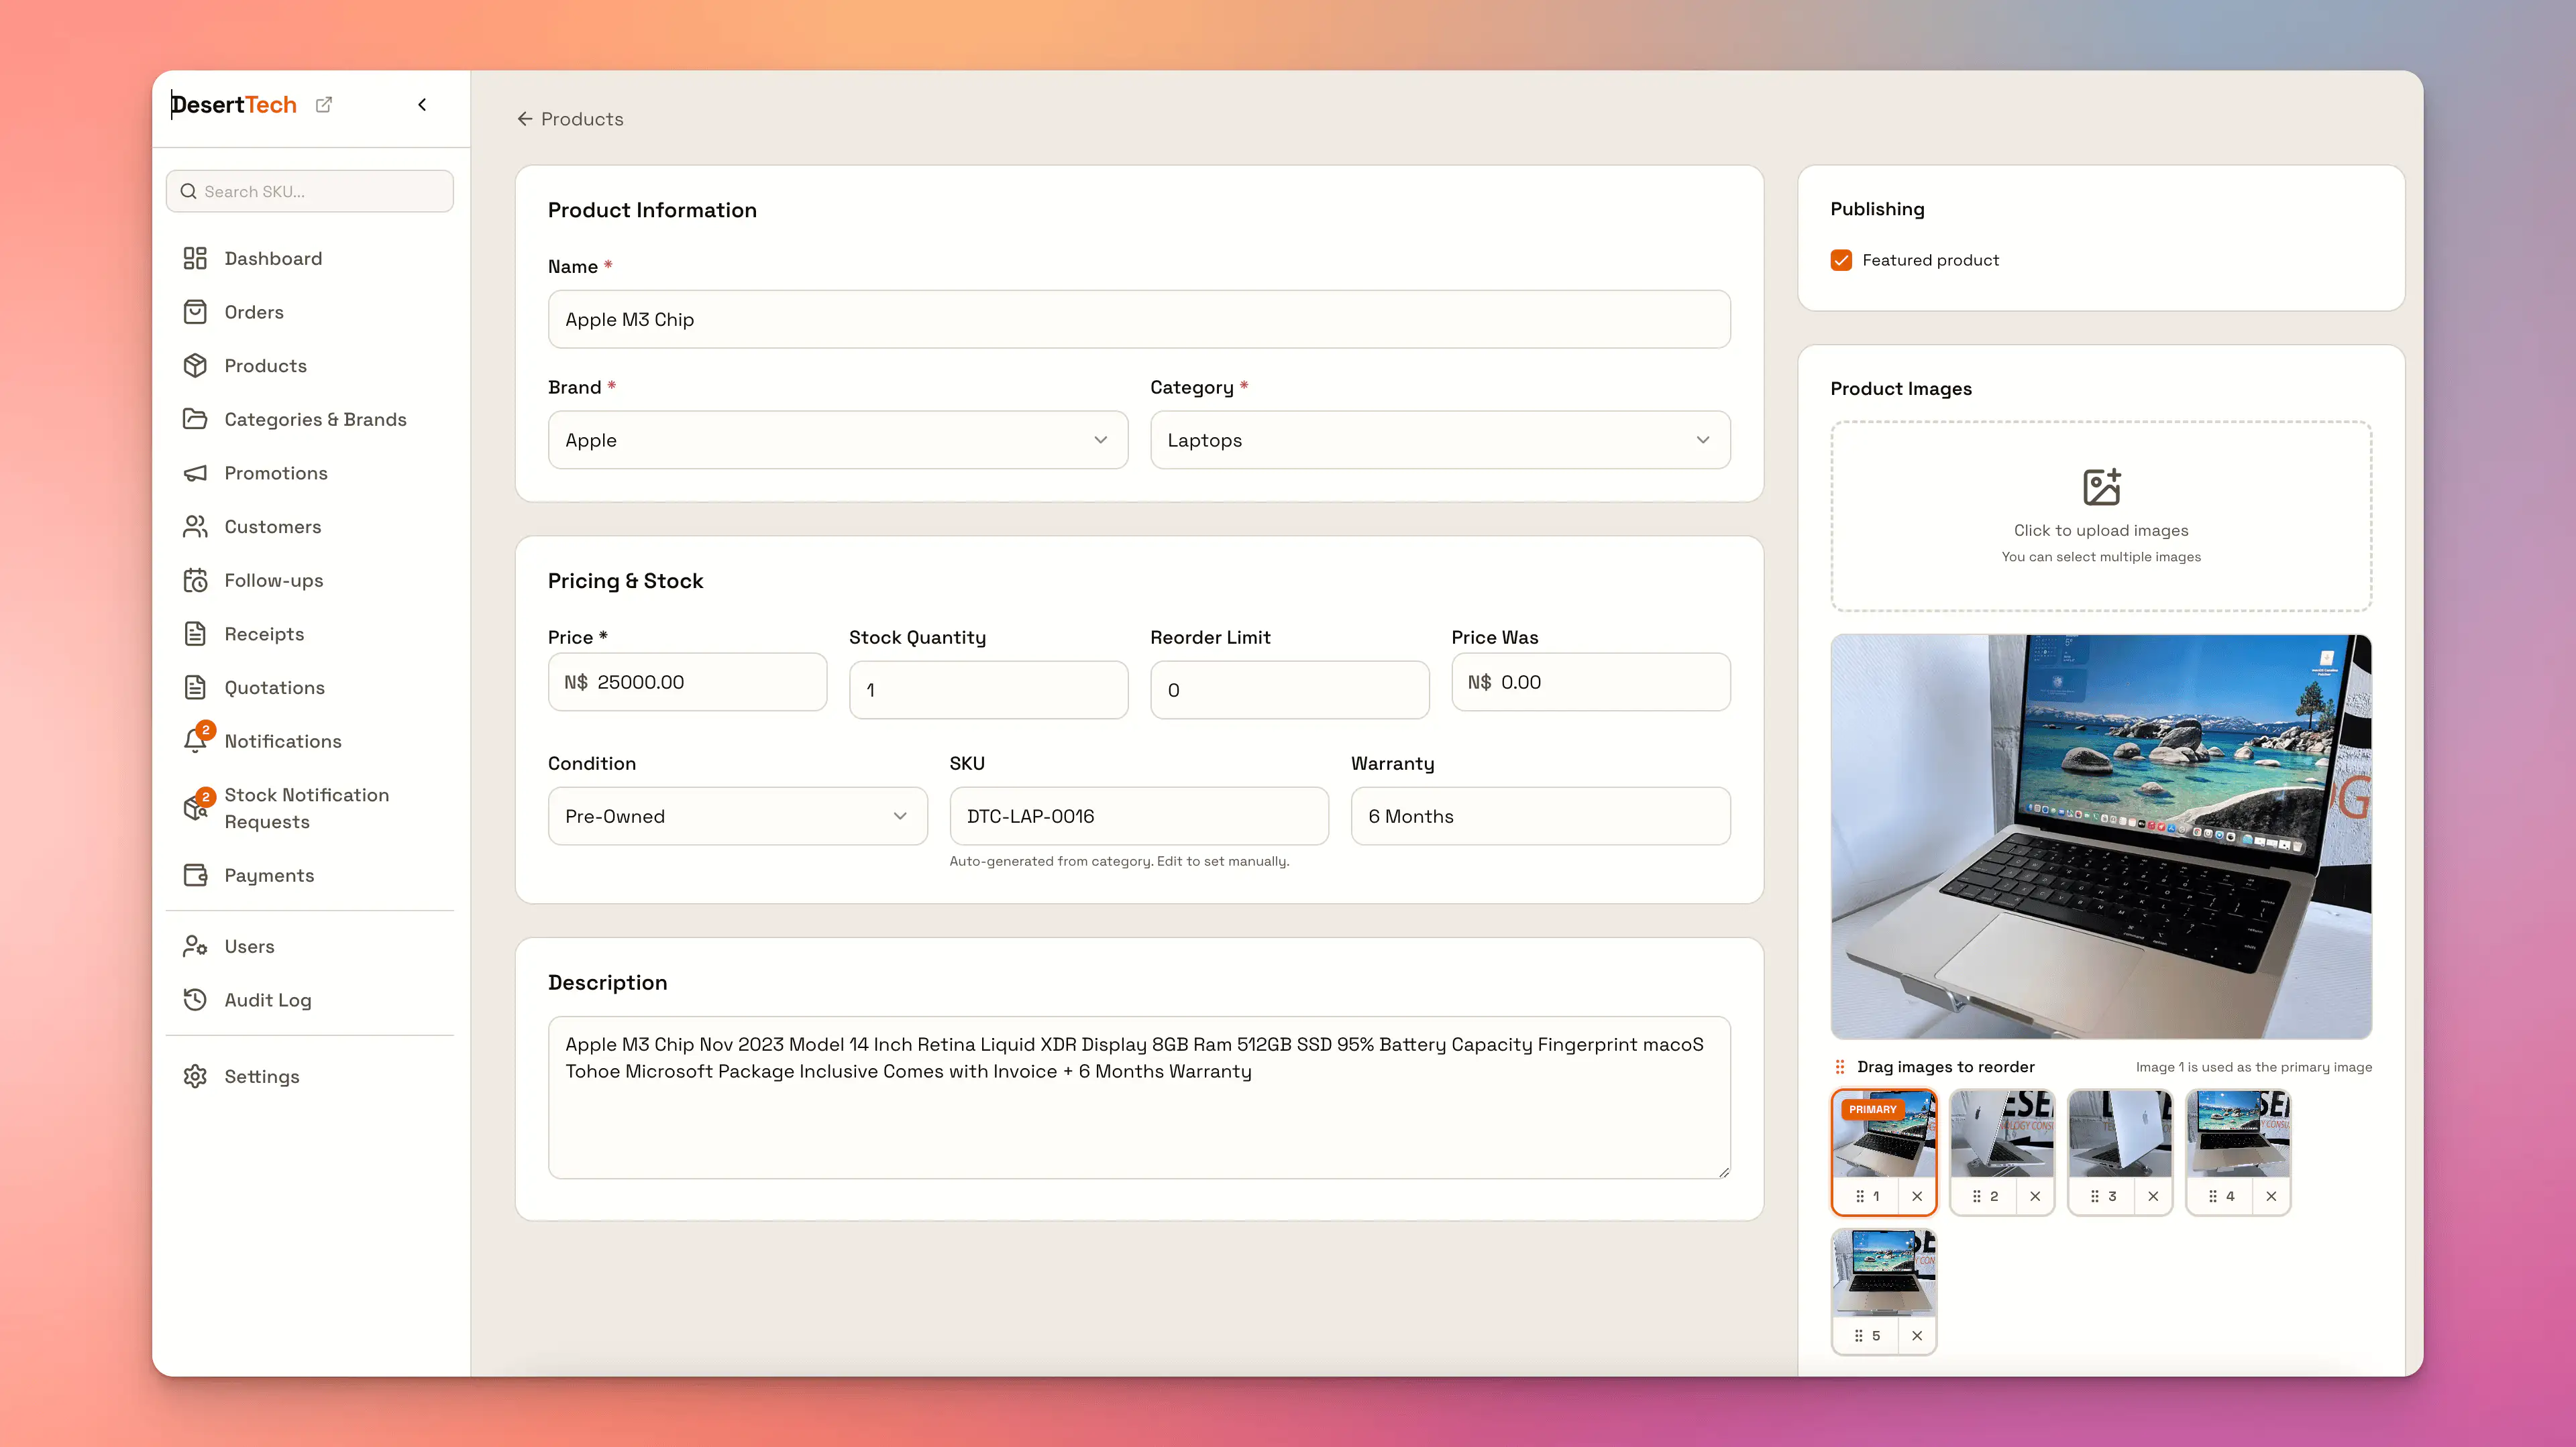2576x1447 pixels.
Task: Click the large MacBook preview image
Action: [x=2101, y=837]
